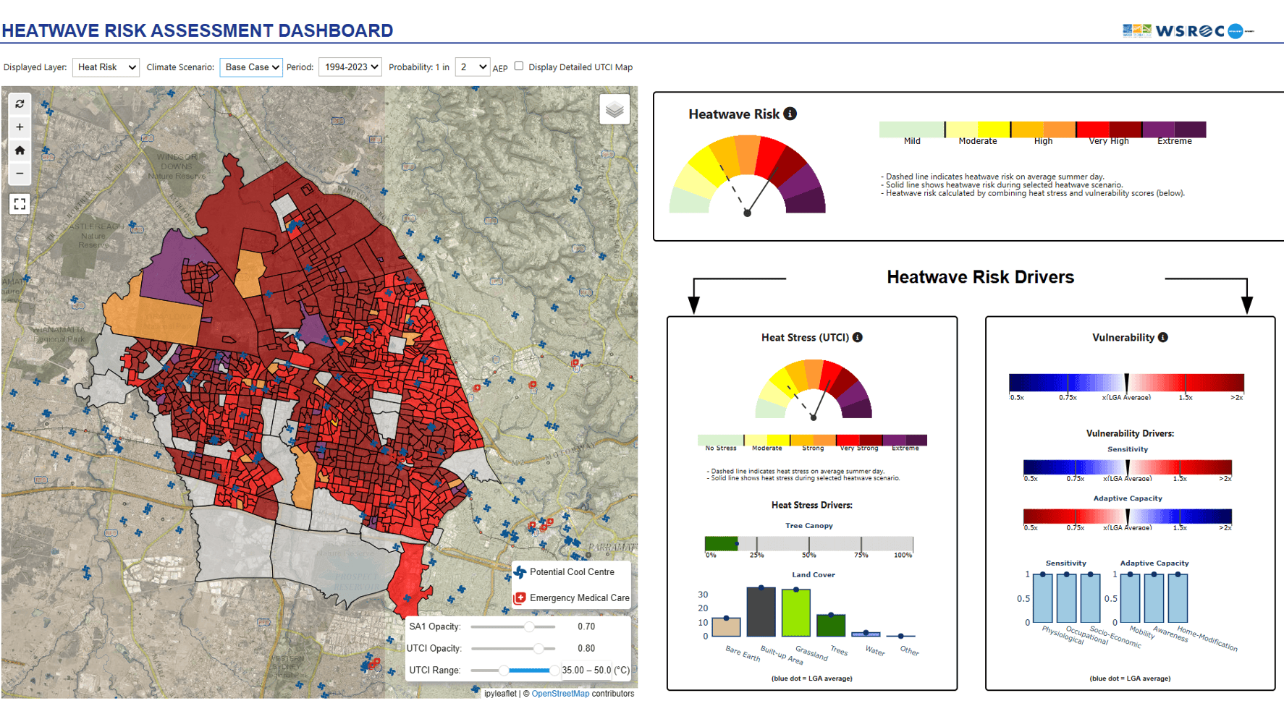Change the Probability AEP dropdown

(x=473, y=67)
